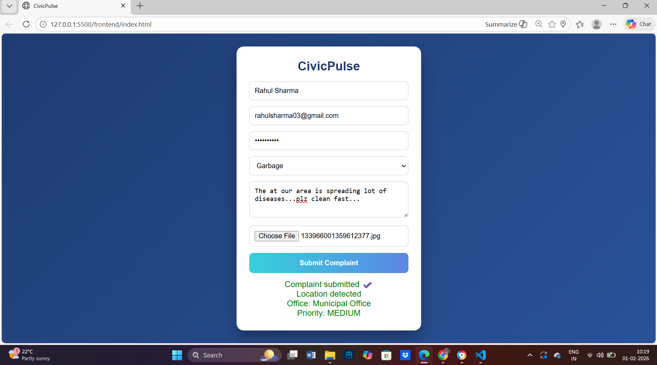Click the volume icon in system tray
Viewport: 657px width, 365px height.
point(600,355)
